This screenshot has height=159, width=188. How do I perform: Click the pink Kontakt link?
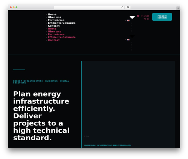point(54,40)
